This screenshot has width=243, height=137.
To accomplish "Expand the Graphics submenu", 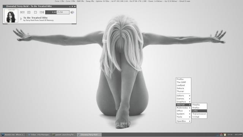I will click(183, 102).
